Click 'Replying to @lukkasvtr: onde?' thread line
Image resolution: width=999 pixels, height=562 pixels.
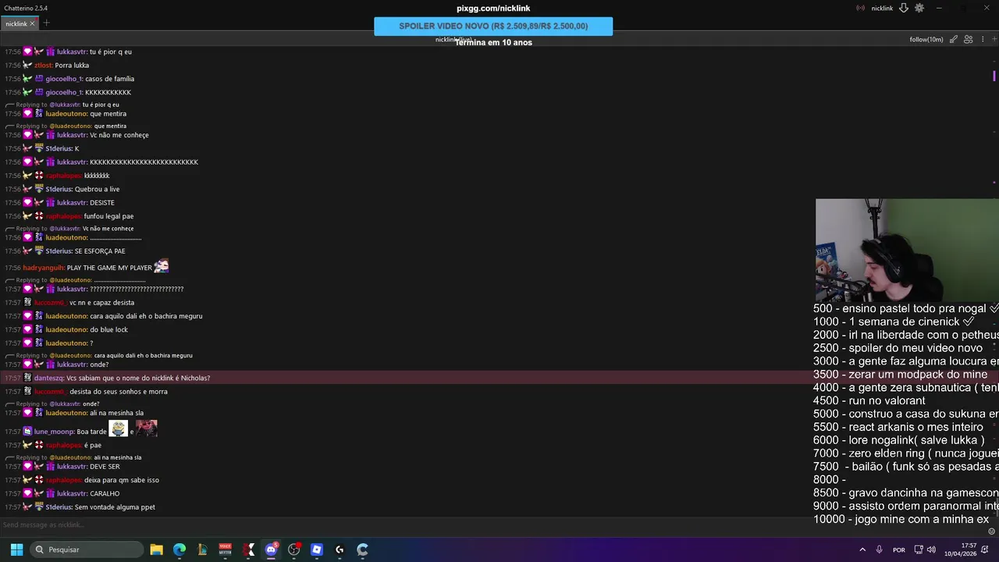pos(53,404)
